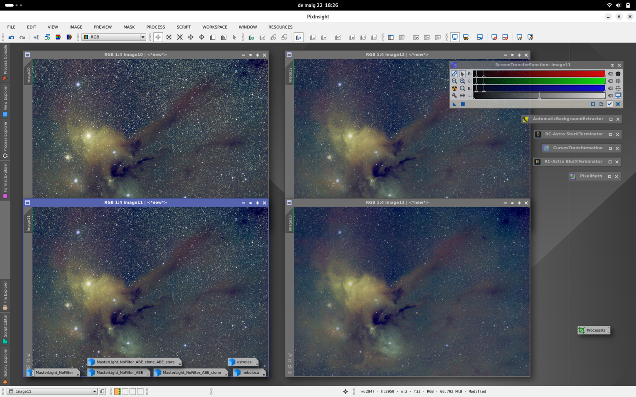Screen dimensions: 636x397
Task: Click the Apply square icon in STF
Action: click(463, 104)
